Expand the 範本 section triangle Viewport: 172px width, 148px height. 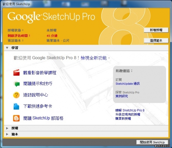[x=7, y=134]
